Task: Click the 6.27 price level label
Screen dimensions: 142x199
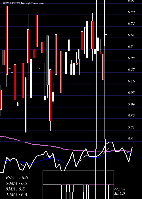Action: click(131, 70)
